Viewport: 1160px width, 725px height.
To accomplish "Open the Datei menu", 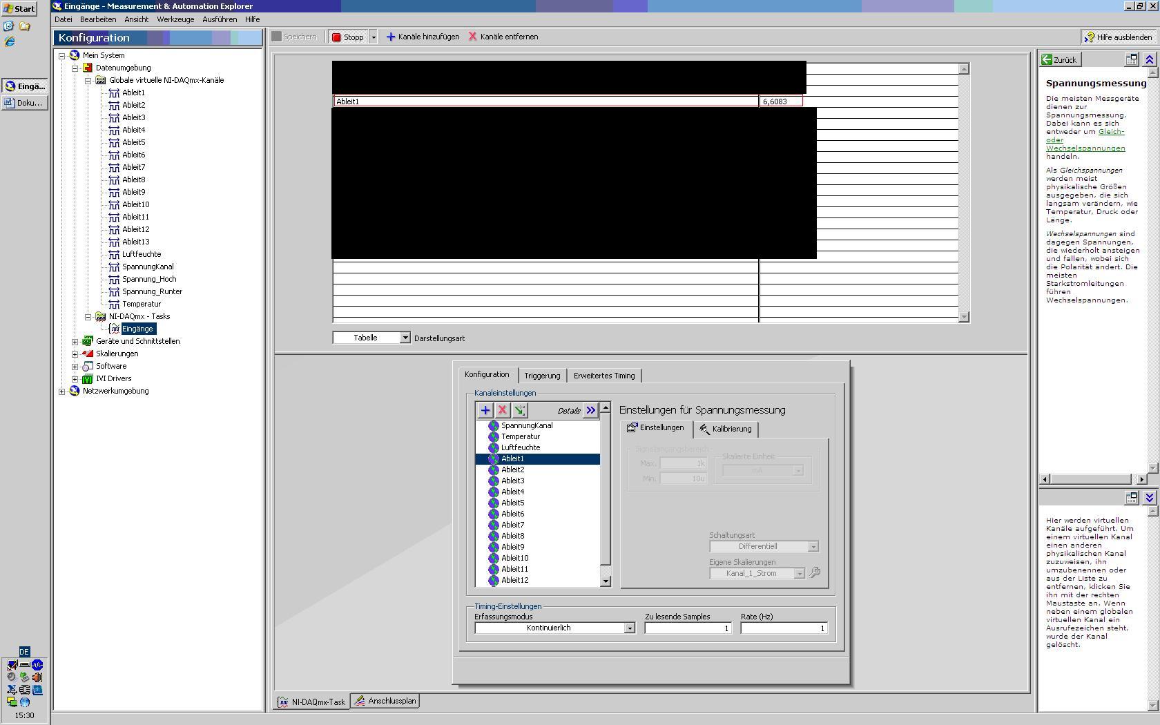I will [64, 19].
